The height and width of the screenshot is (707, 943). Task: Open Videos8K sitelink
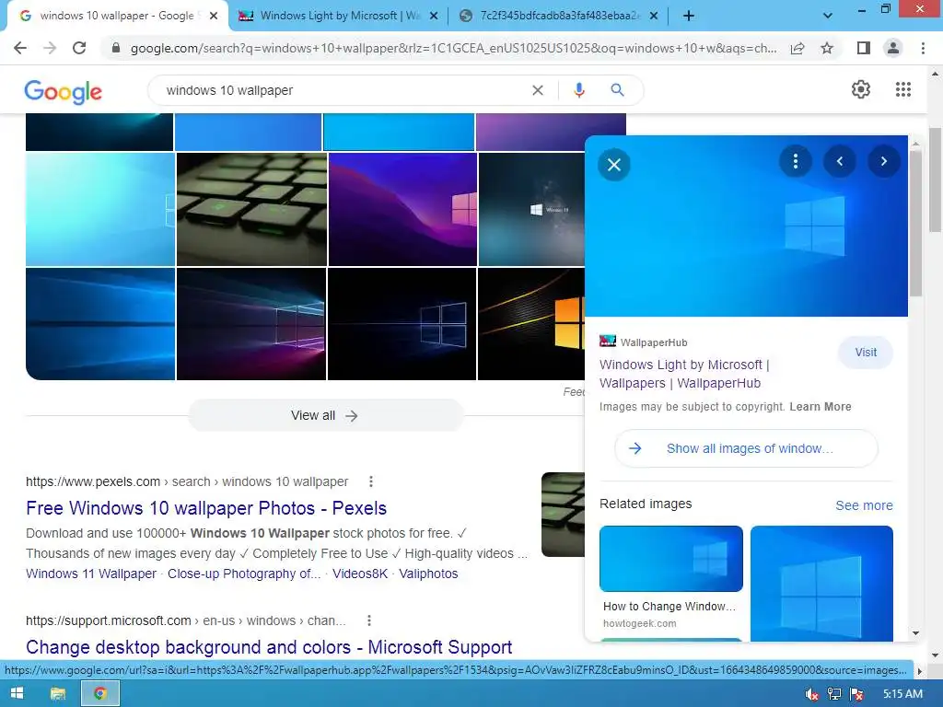click(360, 574)
